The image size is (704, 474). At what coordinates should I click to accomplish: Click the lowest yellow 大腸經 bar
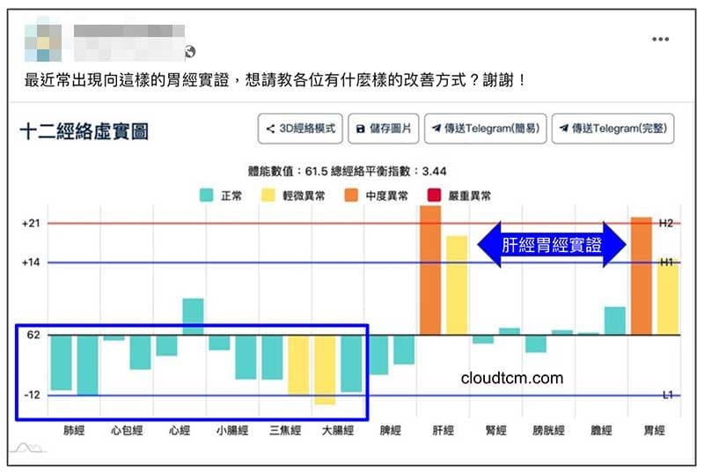click(x=325, y=369)
